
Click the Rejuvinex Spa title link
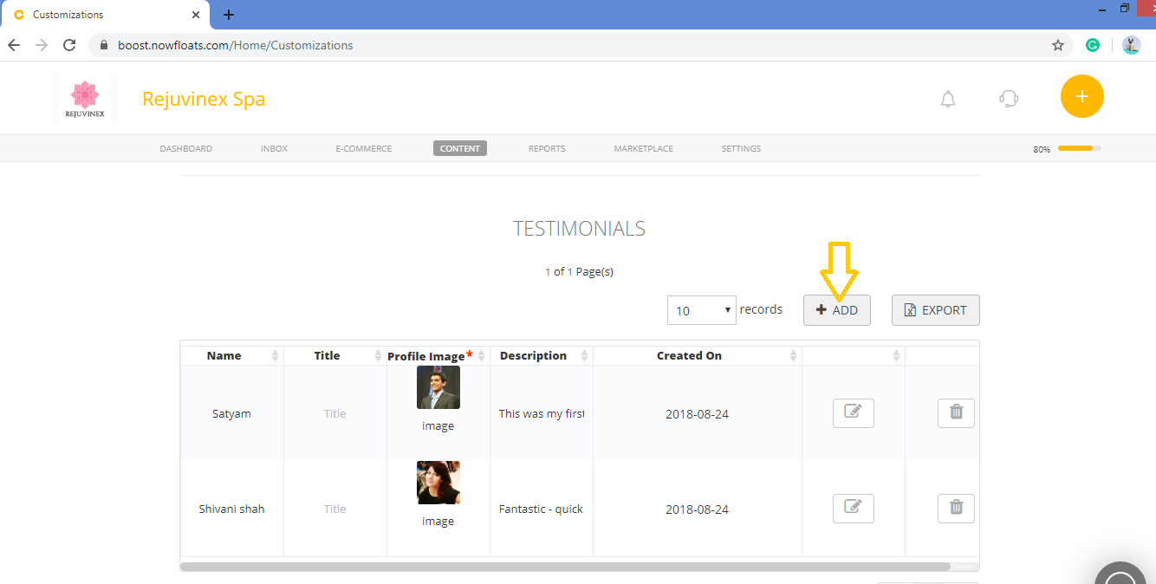[204, 99]
